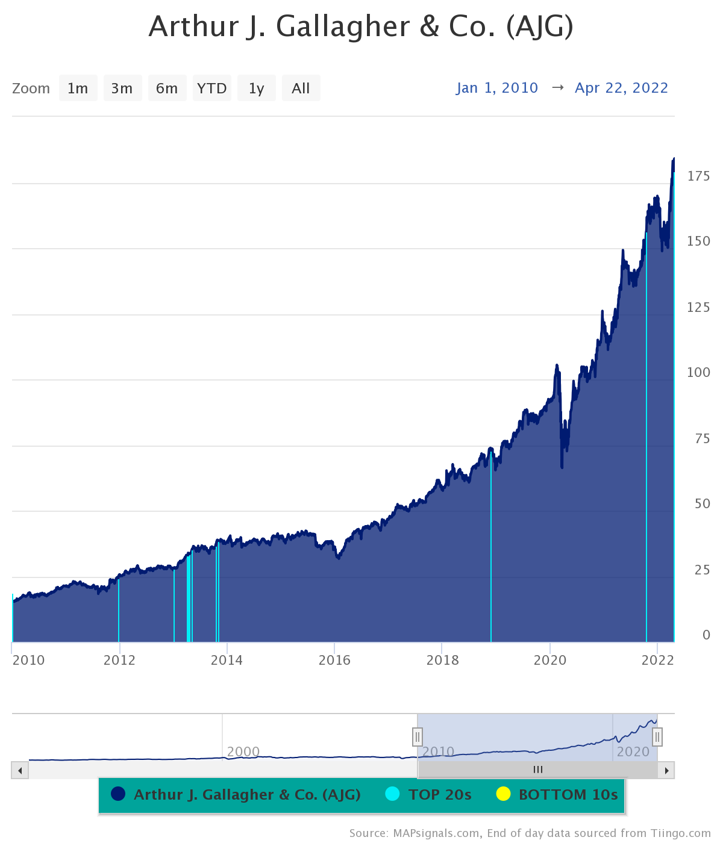Select the 1m zoom range
The height and width of the screenshot is (843, 723).
(x=78, y=89)
